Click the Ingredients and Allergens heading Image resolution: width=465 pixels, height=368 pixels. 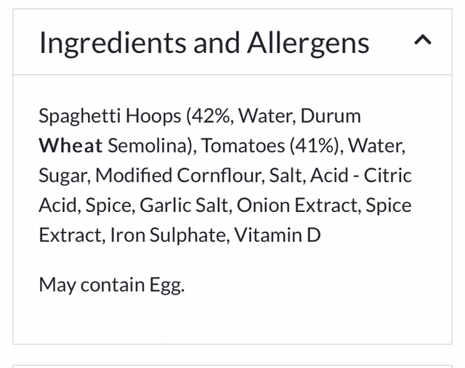pos(203,43)
